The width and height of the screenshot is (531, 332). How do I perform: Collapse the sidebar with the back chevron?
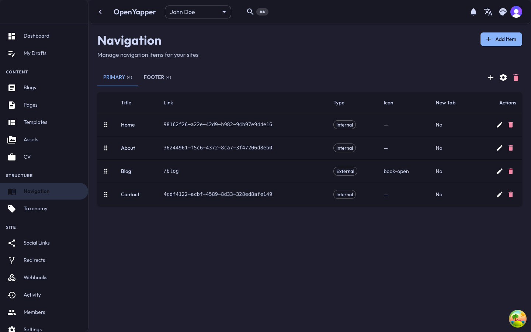(100, 12)
